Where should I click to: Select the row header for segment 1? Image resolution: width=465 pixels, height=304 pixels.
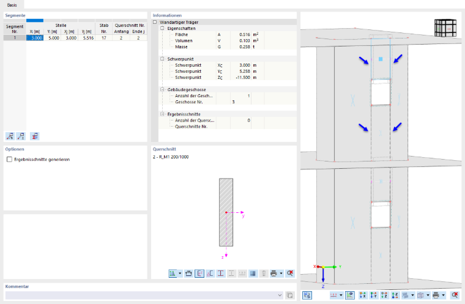15,38
